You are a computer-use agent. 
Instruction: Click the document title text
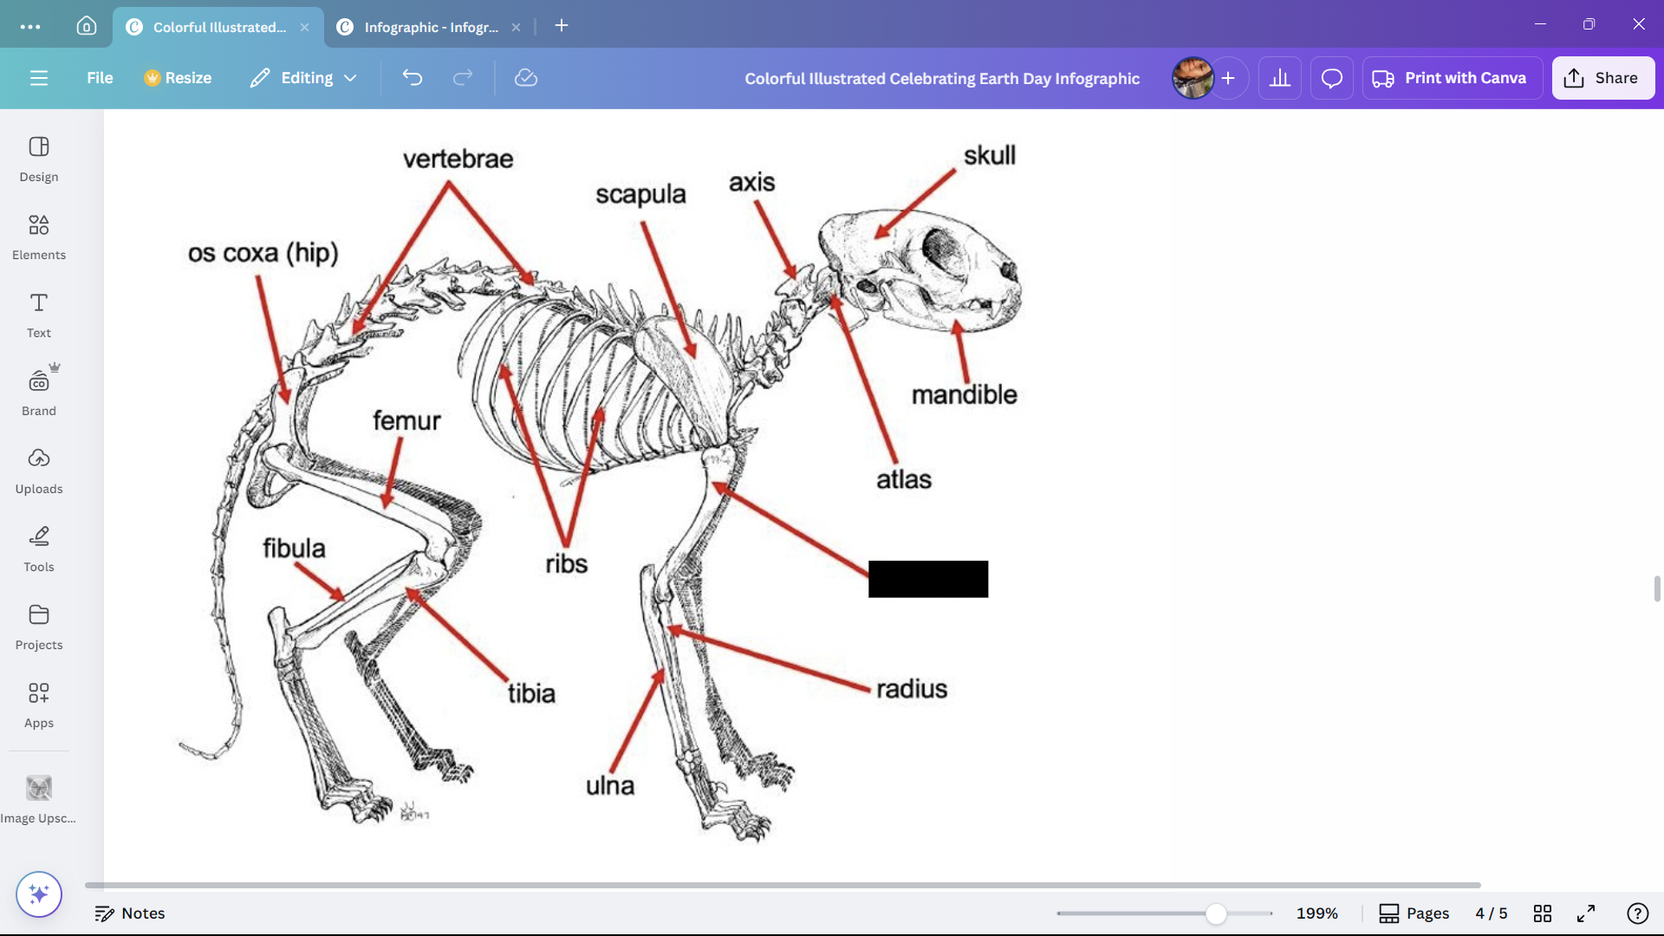click(x=942, y=79)
